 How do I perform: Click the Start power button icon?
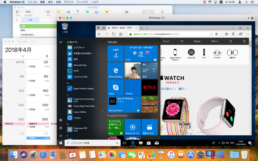point(61,136)
